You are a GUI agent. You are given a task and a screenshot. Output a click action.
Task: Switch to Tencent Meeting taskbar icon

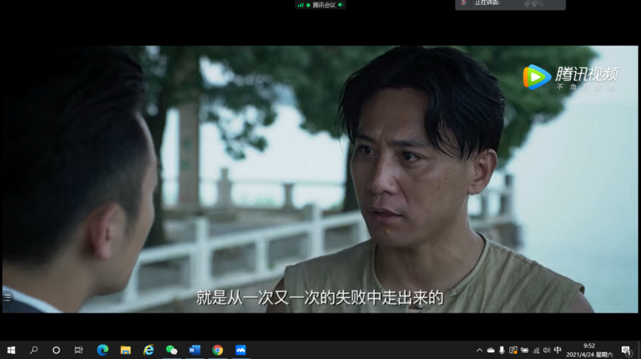coord(240,350)
